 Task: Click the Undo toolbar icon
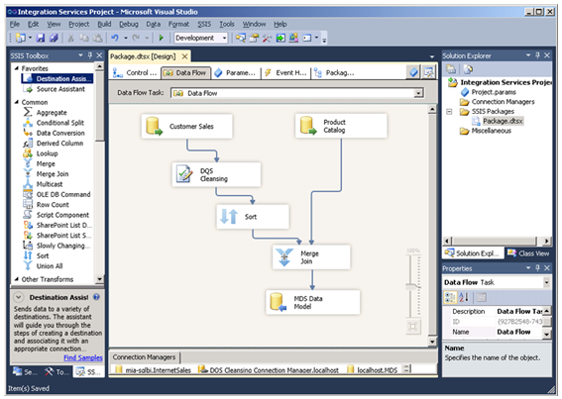(115, 38)
